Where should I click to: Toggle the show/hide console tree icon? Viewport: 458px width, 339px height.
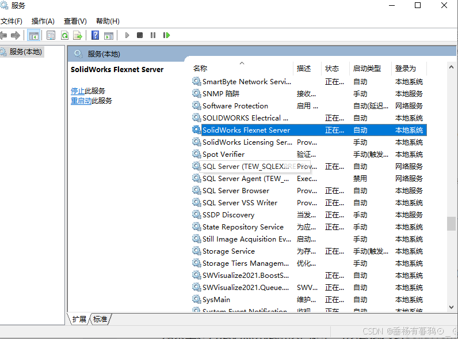[33, 35]
